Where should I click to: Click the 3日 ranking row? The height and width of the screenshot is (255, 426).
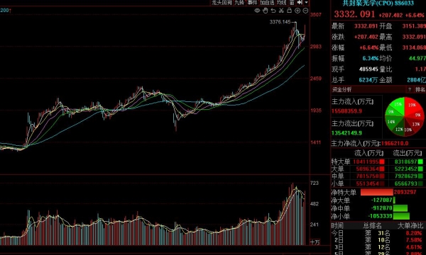(378, 247)
